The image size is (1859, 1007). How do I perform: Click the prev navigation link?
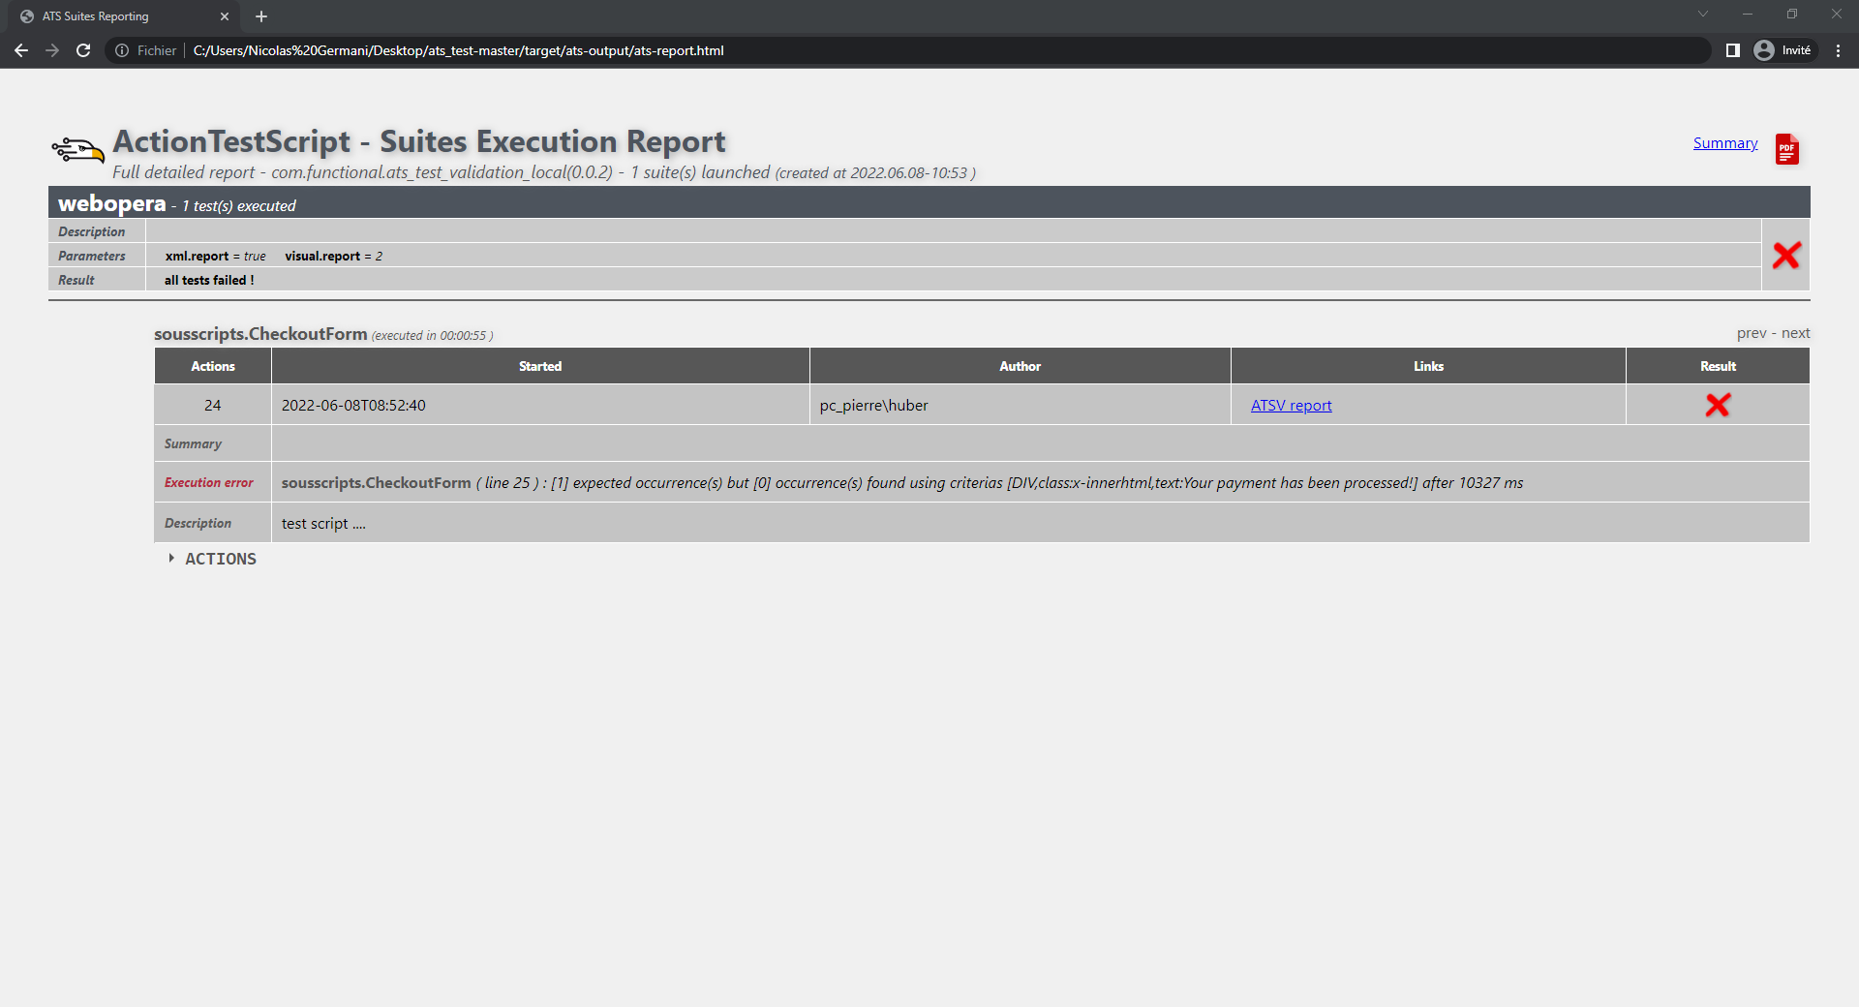tap(1752, 333)
